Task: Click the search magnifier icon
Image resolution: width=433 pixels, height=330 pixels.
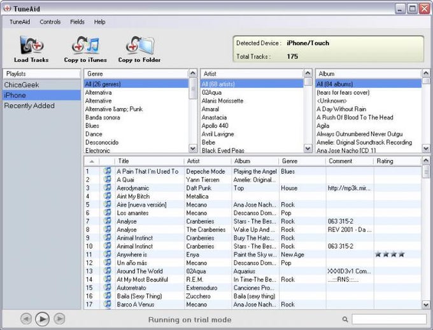Action: pos(345,319)
